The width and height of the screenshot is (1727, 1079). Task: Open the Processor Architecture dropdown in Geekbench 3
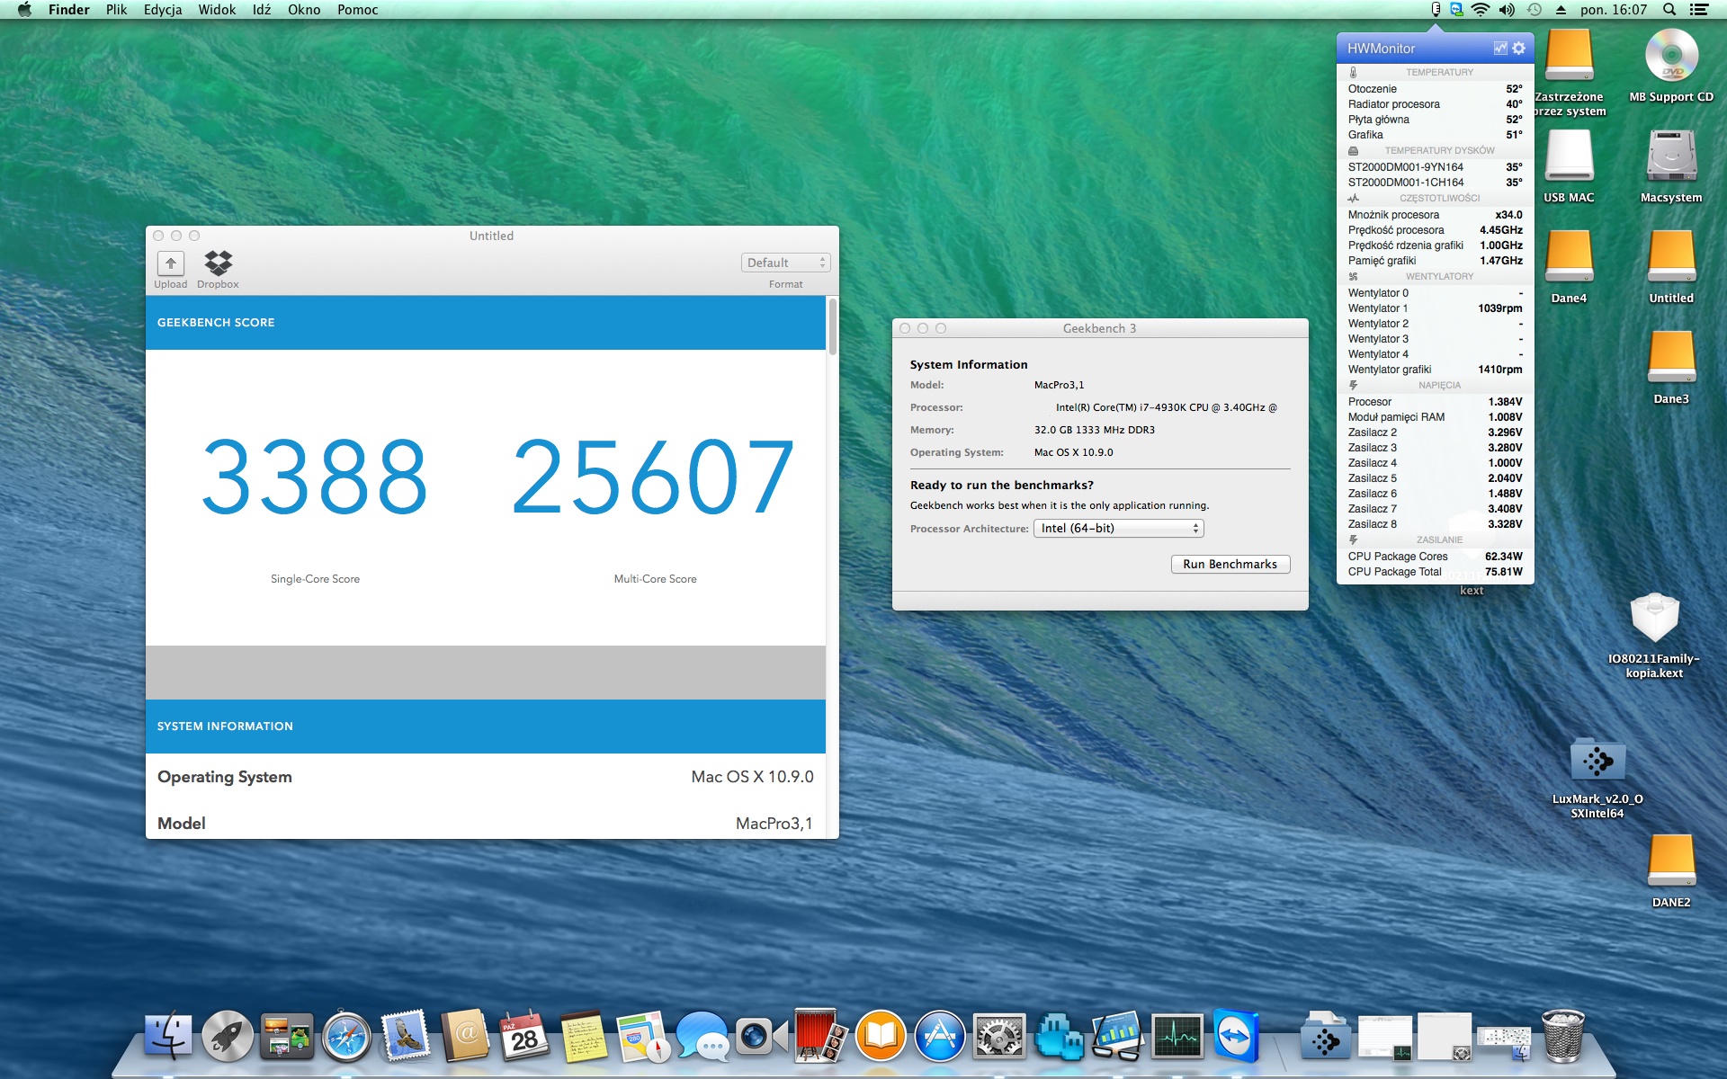point(1118,529)
